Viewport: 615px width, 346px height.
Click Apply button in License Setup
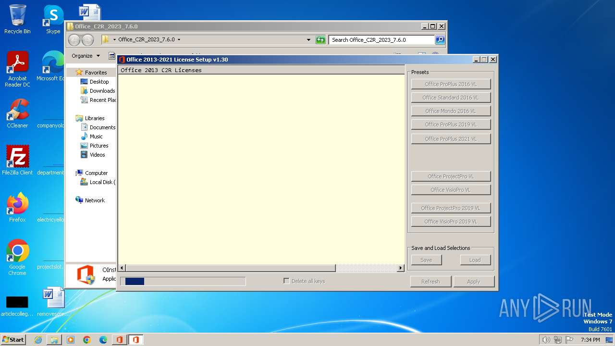[474, 282]
